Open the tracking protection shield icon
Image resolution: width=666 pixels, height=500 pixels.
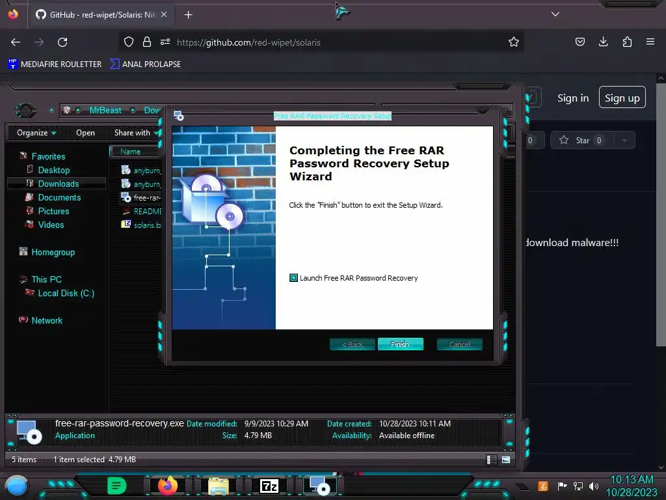point(129,42)
